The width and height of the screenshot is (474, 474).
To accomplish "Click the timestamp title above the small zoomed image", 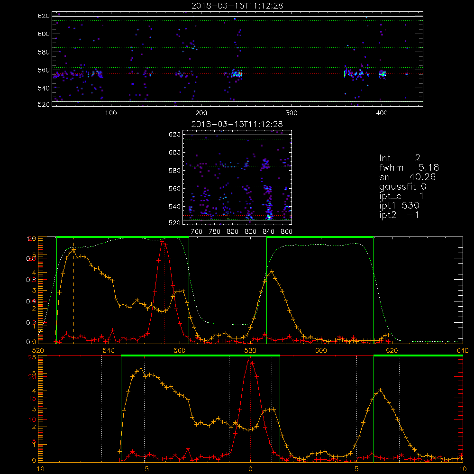I will [x=237, y=124].
